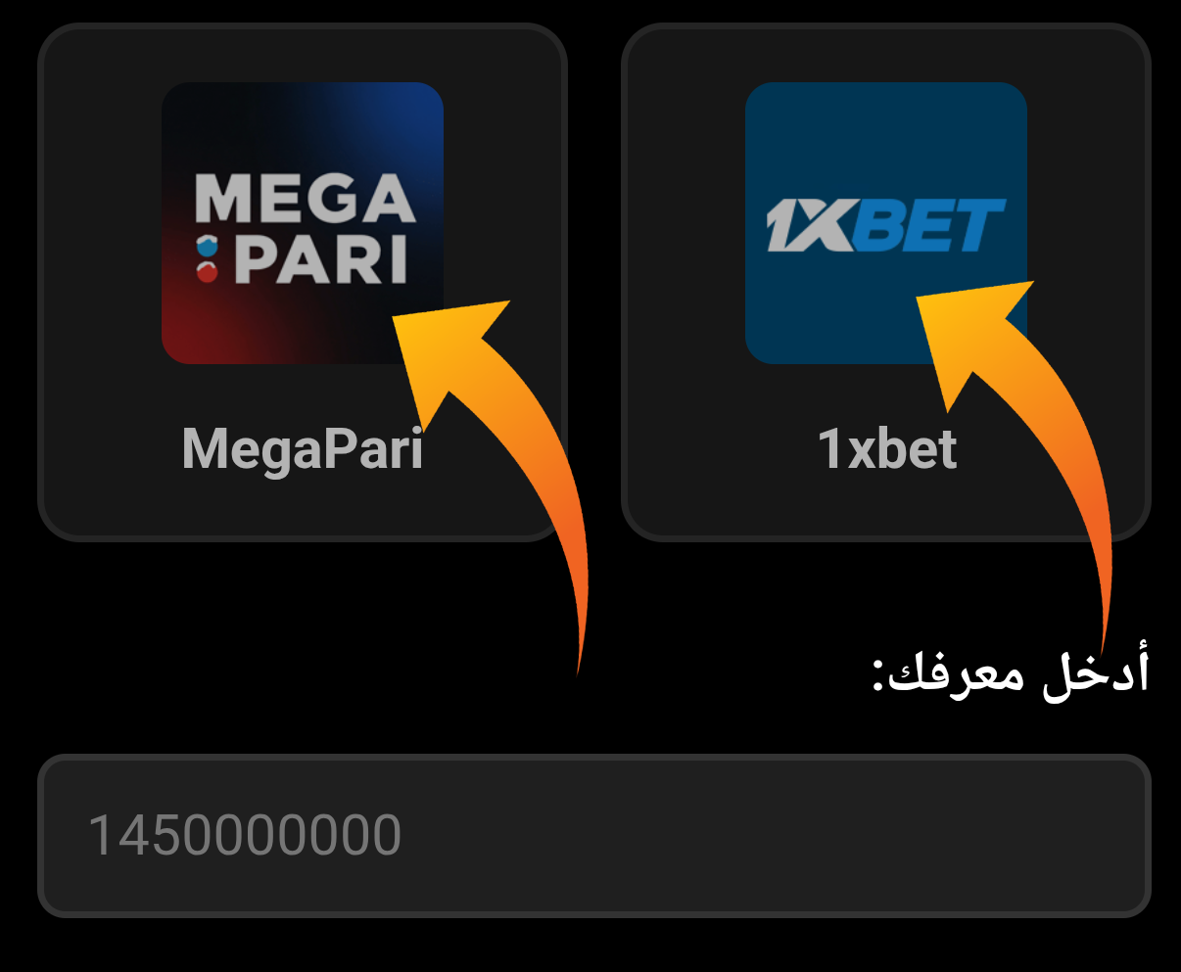Choose the MegaPari bookmaker card

303,282
